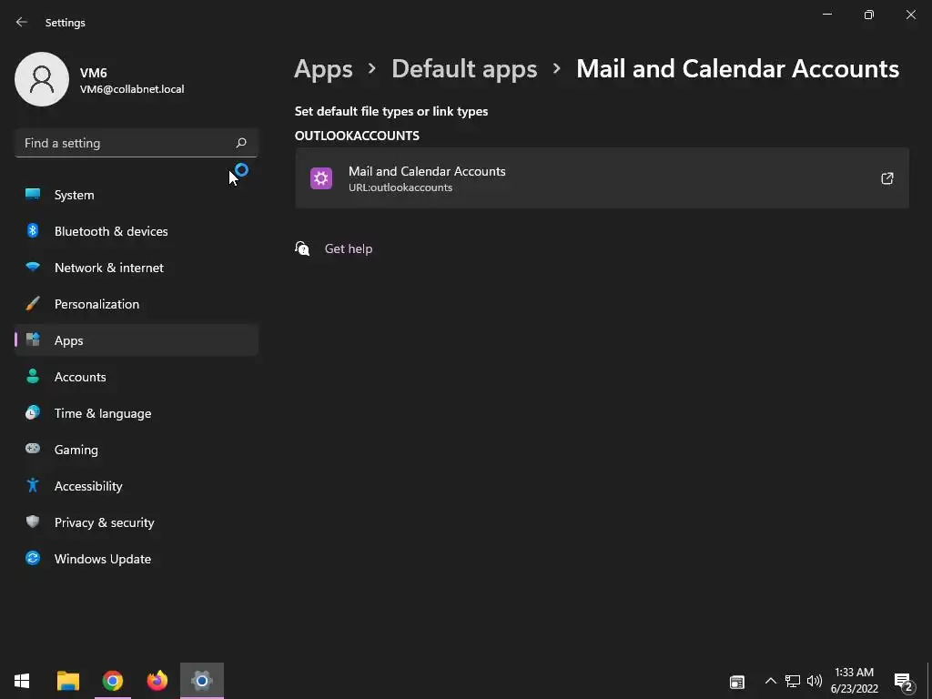Open Windows Update page

pyautogui.click(x=137, y=559)
